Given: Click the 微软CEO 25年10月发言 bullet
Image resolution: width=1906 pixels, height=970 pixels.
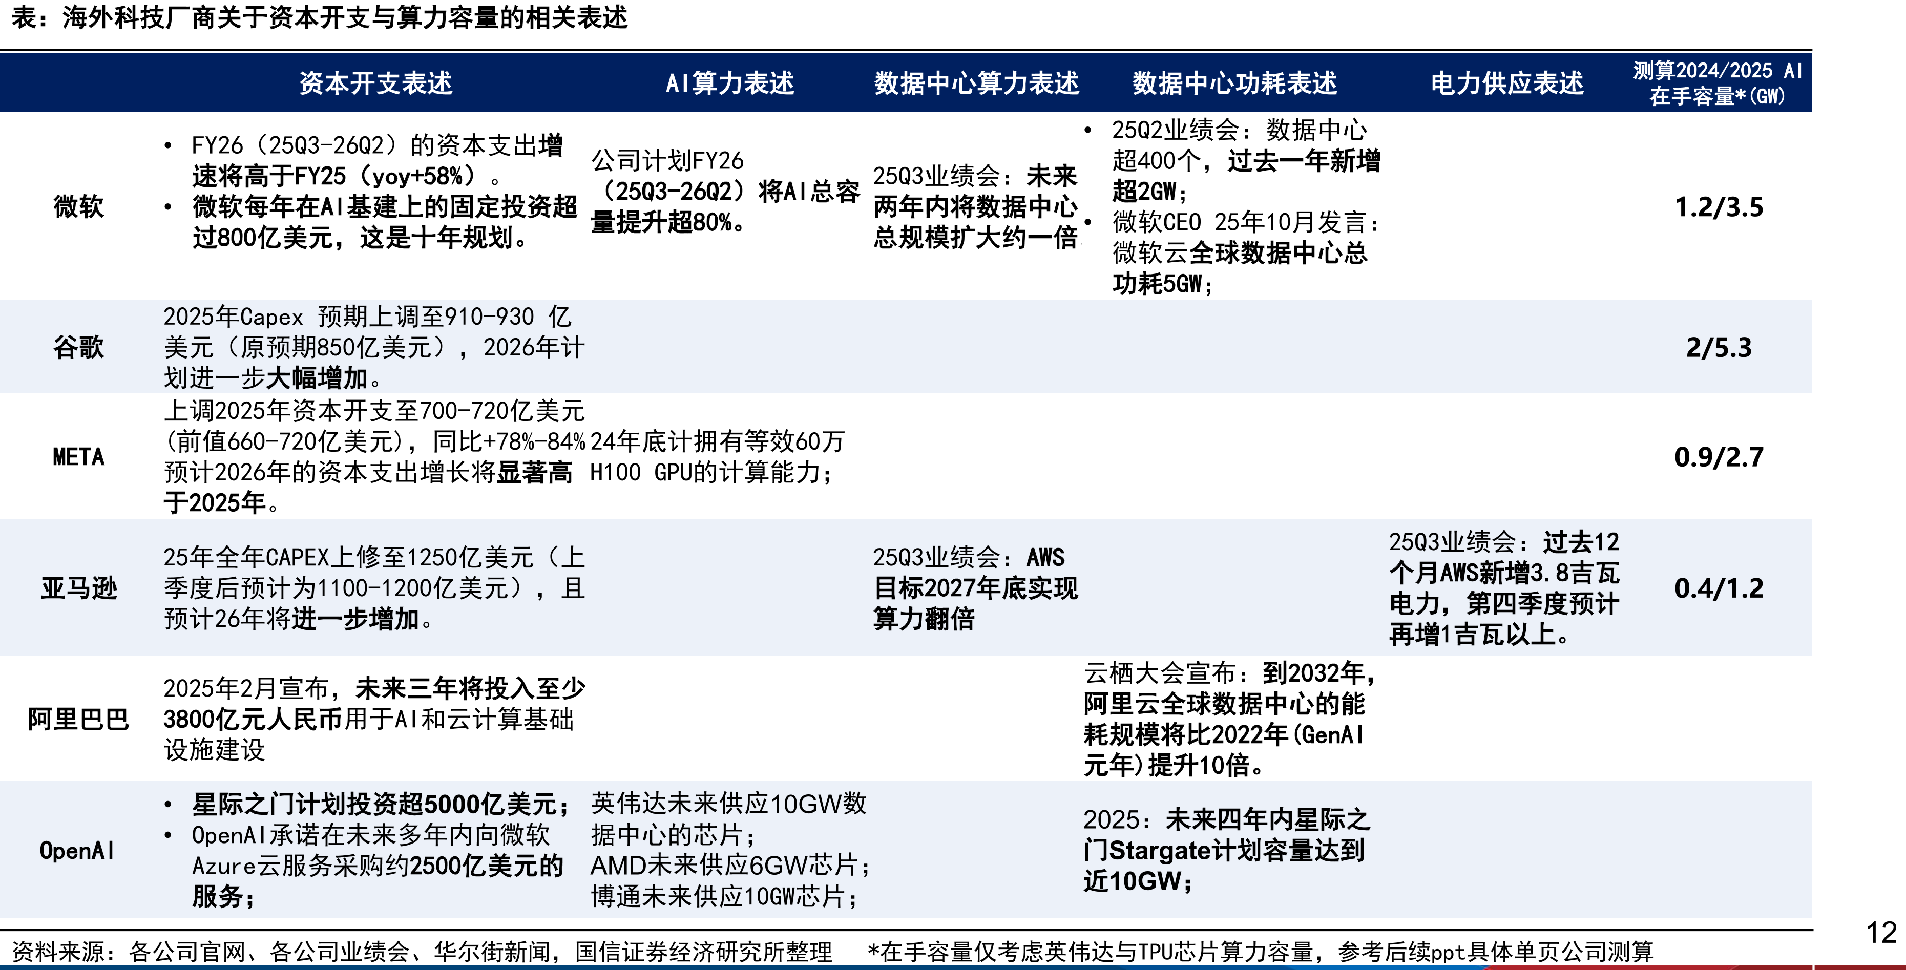Looking at the screenshot, I should click(x=1233, y=252).
